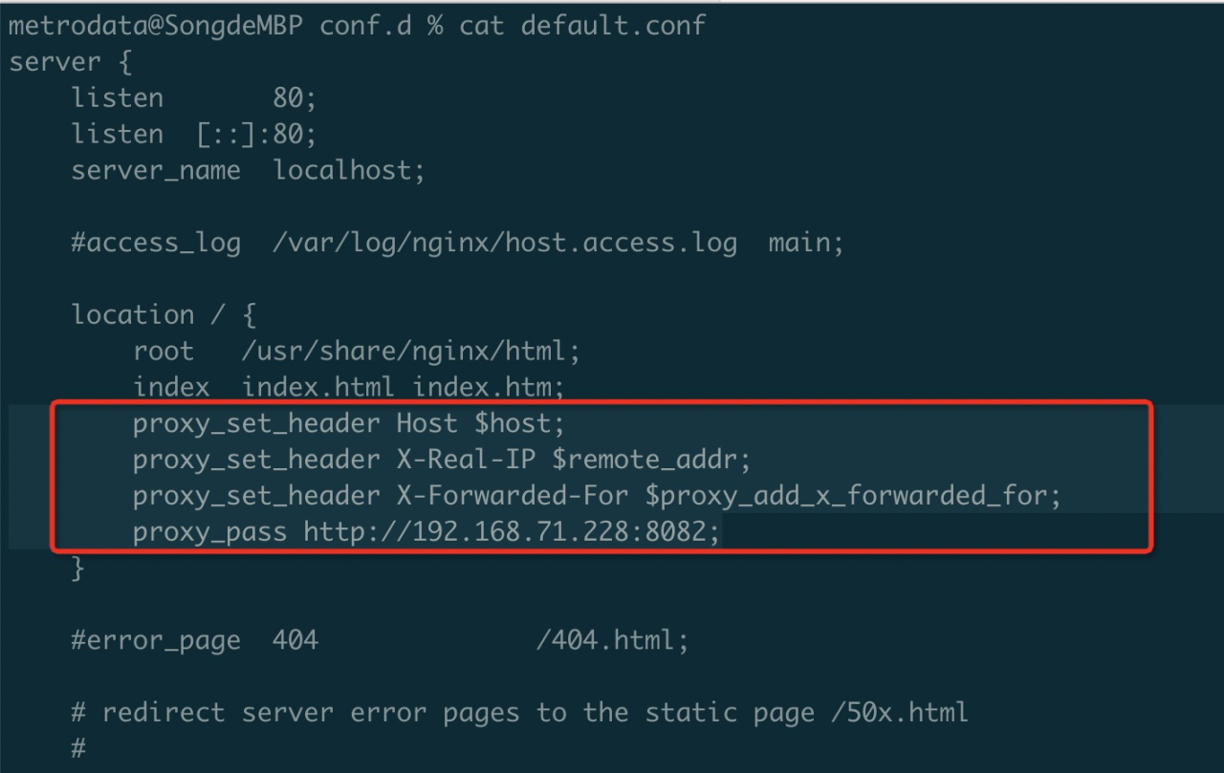Click the "location / {" line
The height and width of the screenshot is (773, 1224).
coord(164,314)
